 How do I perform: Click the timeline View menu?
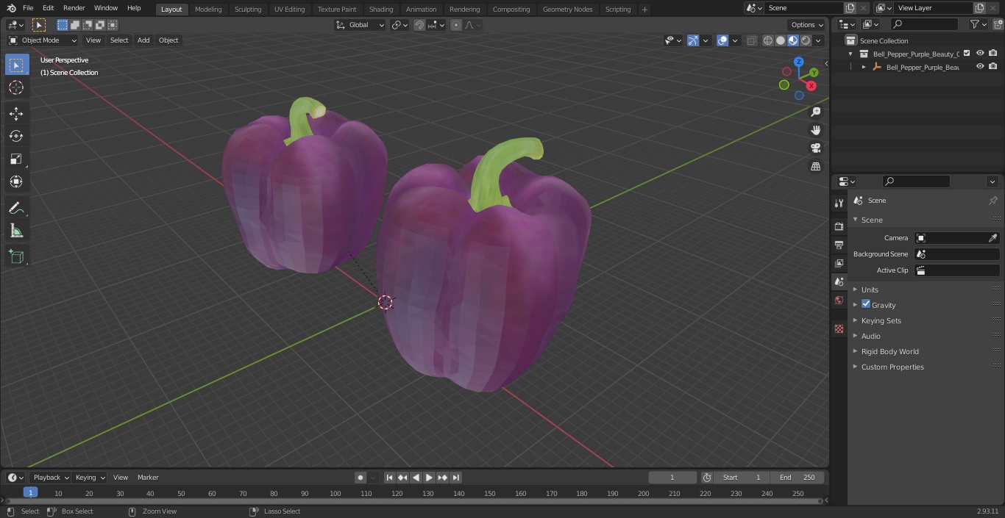coord(121,478)
